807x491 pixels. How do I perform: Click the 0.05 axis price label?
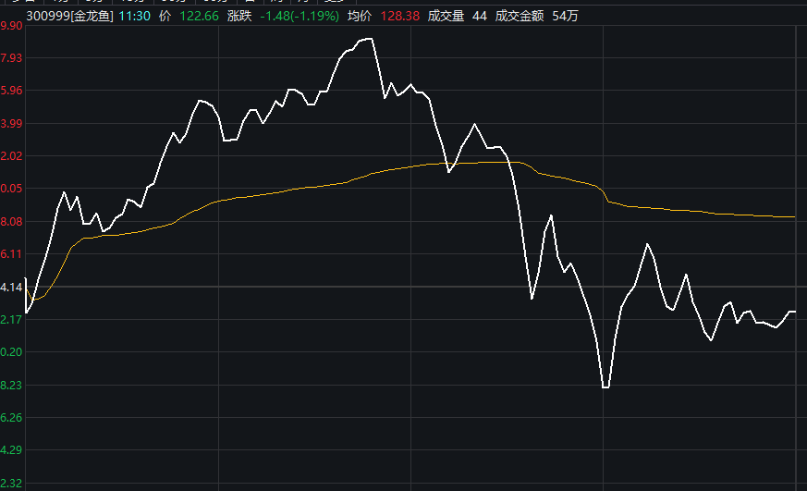coord(11,189)
